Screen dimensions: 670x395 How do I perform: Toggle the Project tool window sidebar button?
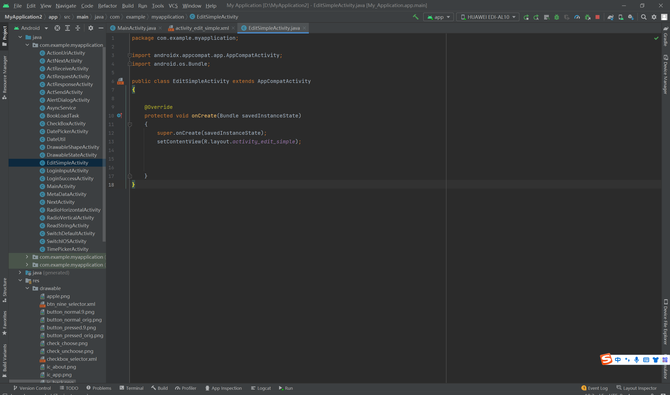point(4,35)
